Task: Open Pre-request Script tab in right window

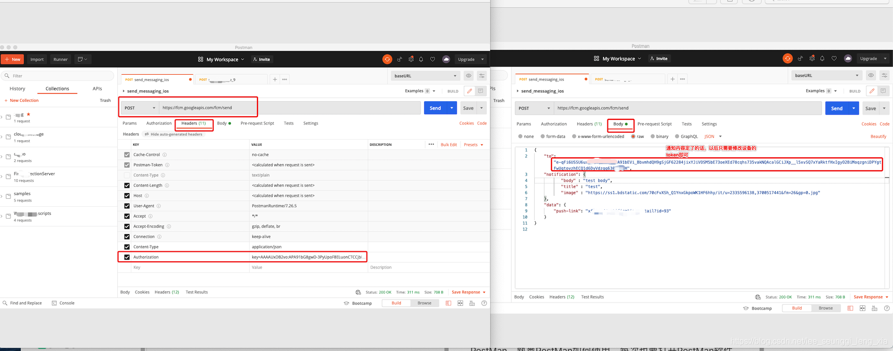Action: click(x=654, y=124)
